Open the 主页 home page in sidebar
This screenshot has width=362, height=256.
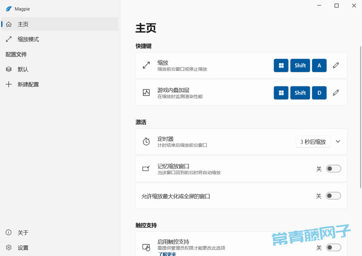point(60,24)
